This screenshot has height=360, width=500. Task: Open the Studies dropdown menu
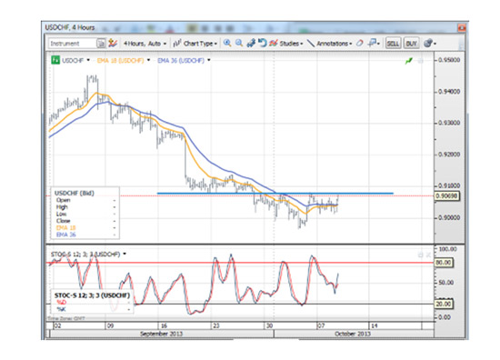coord(286,44)
